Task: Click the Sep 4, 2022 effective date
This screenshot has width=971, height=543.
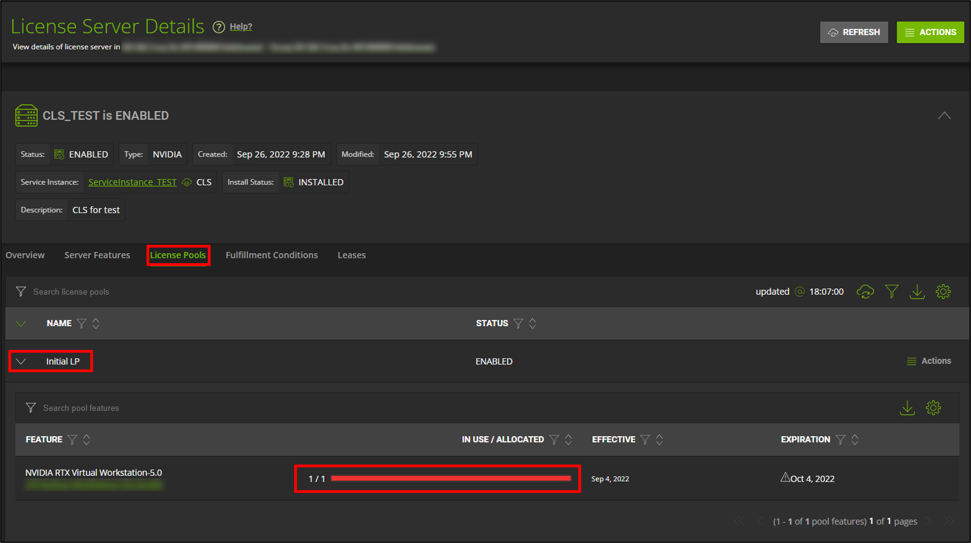Action: coord(610,478)
